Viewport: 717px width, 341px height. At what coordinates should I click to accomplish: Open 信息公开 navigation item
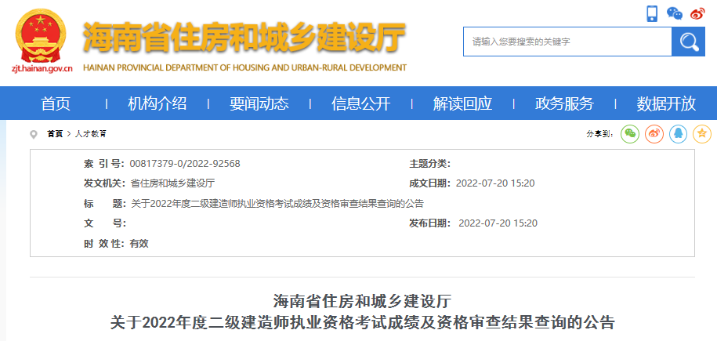click(360, 103)
